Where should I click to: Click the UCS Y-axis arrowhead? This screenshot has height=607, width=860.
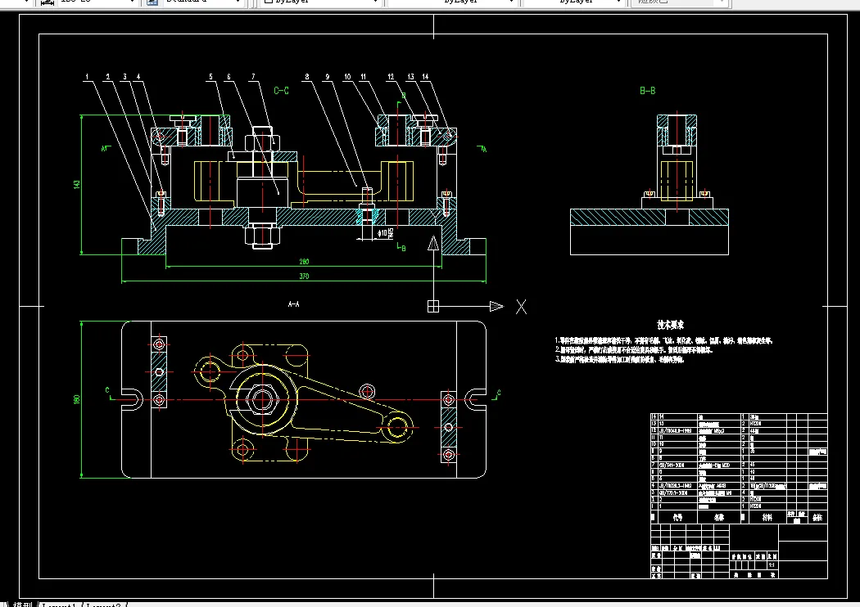[x=433, y=243]
